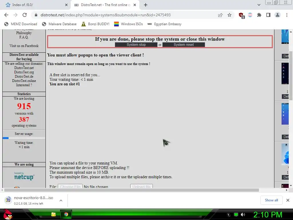Open the Bonzi BUDDY! bookmark
293x220 pixels.
click(x=95, y=24)
